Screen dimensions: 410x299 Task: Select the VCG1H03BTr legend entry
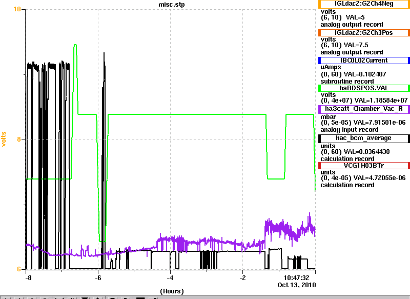point(364,166)
